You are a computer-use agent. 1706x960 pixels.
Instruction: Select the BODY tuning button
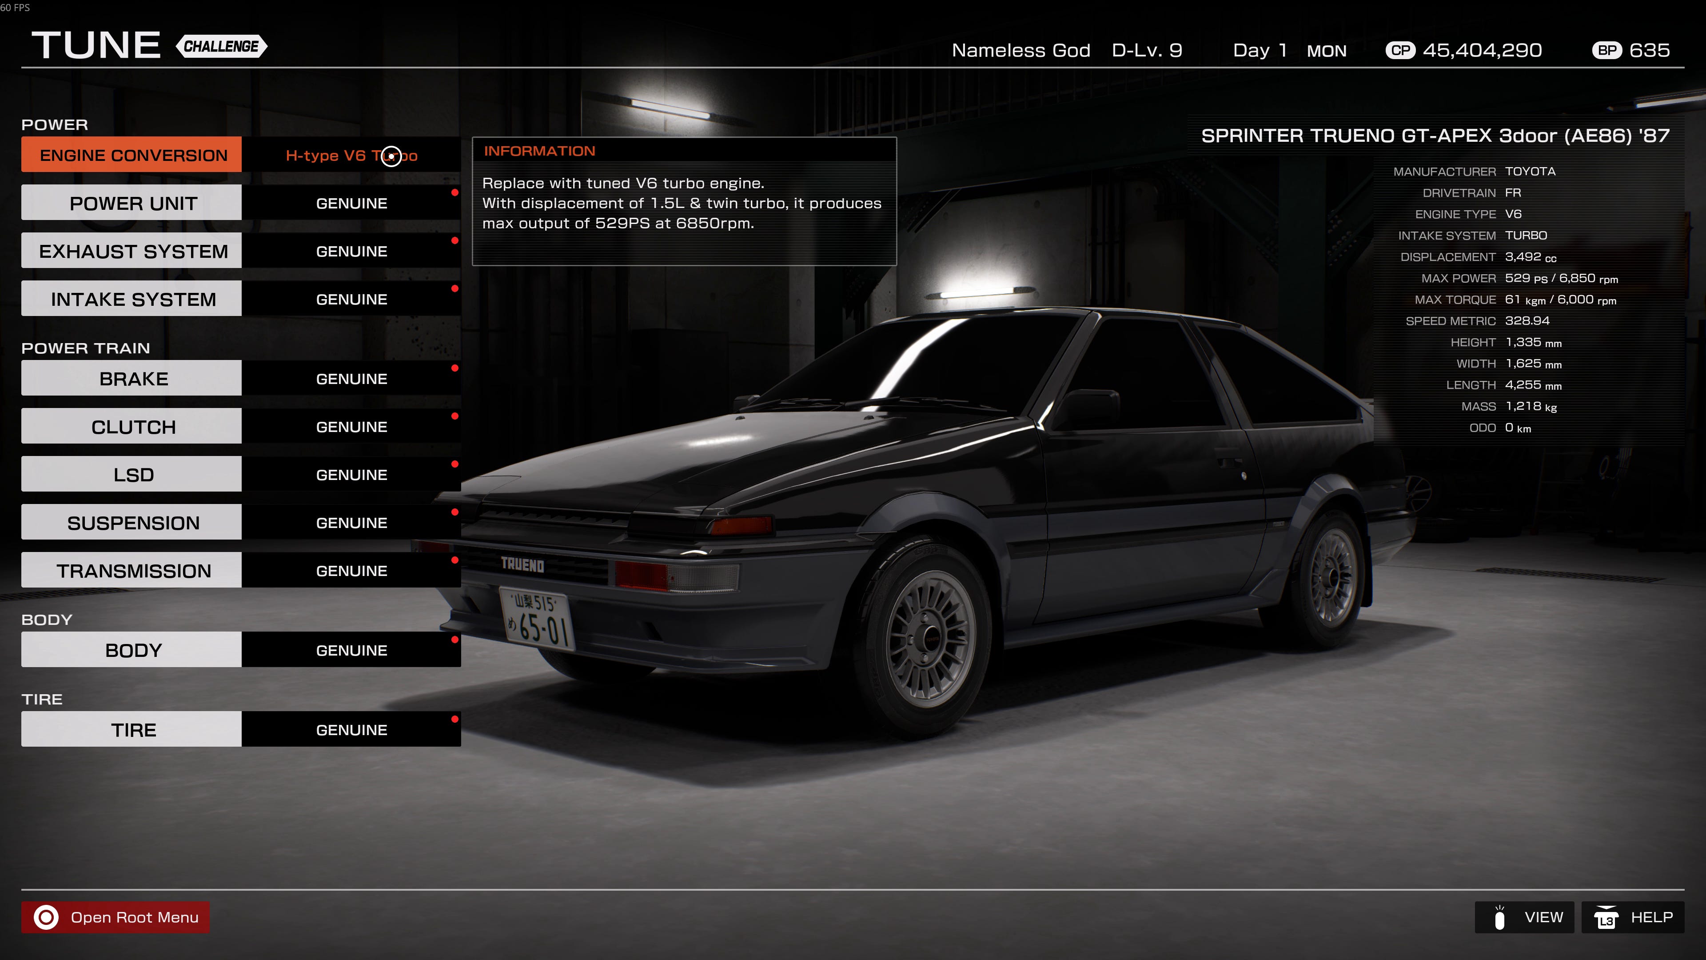click(131, 650)
